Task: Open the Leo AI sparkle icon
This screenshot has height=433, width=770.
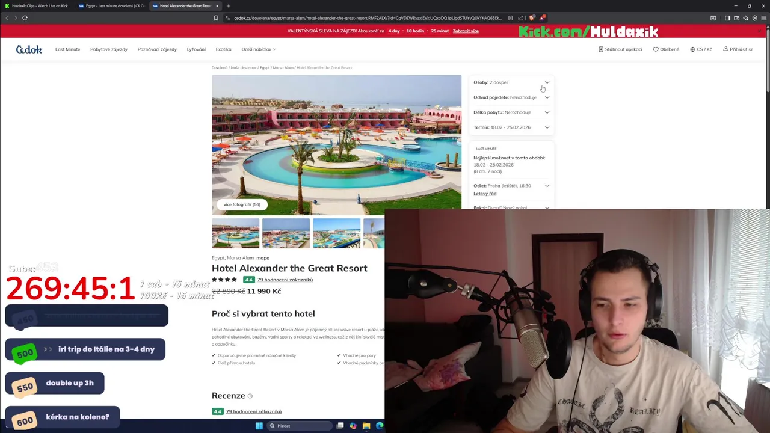Action: pyautogui.click(x=745, y=18)
